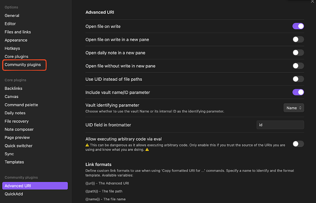
Task: Enable Open daily note in new pane
Action: pos(298,53)
